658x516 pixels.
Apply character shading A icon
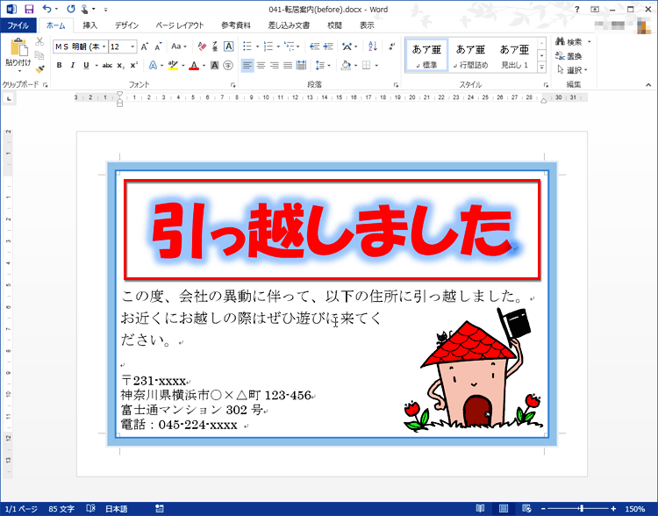coord(214,66)
